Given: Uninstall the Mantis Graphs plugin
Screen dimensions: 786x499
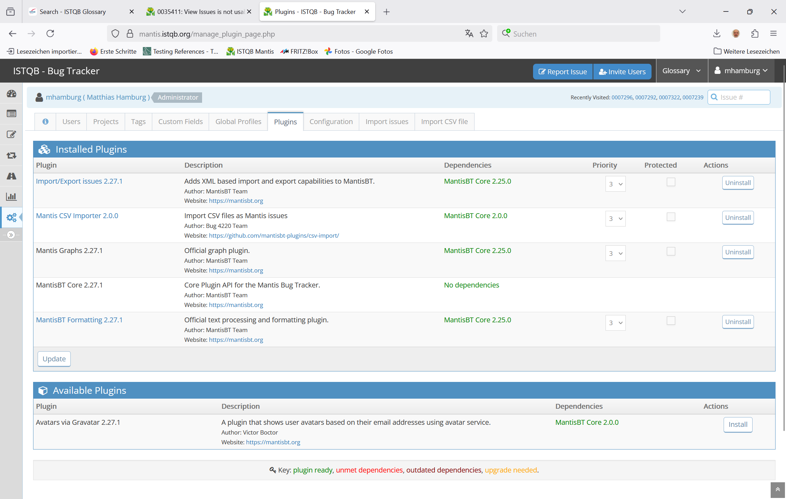Looking at the screenshot, I should (738, 252).
